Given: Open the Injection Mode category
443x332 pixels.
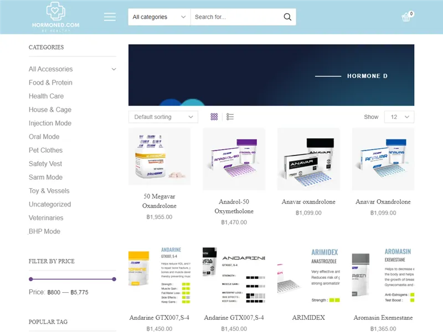Looking at the screenshot, I should (x=50, y=123).
